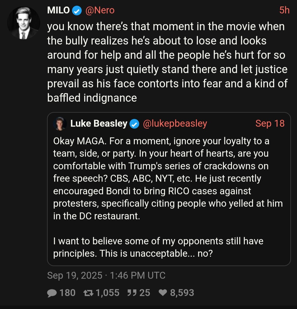Screen dimensions: 297x309
Task: Click the verified badge next to MILO
Action: (77, 11)
